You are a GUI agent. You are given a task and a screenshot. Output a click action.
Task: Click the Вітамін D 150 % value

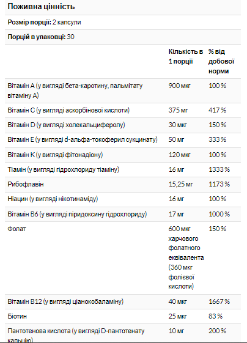point(217,125)
